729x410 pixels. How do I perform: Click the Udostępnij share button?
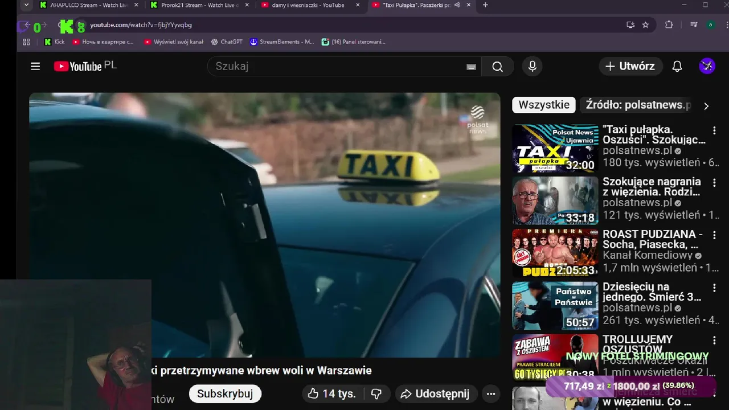coord(435,393)
